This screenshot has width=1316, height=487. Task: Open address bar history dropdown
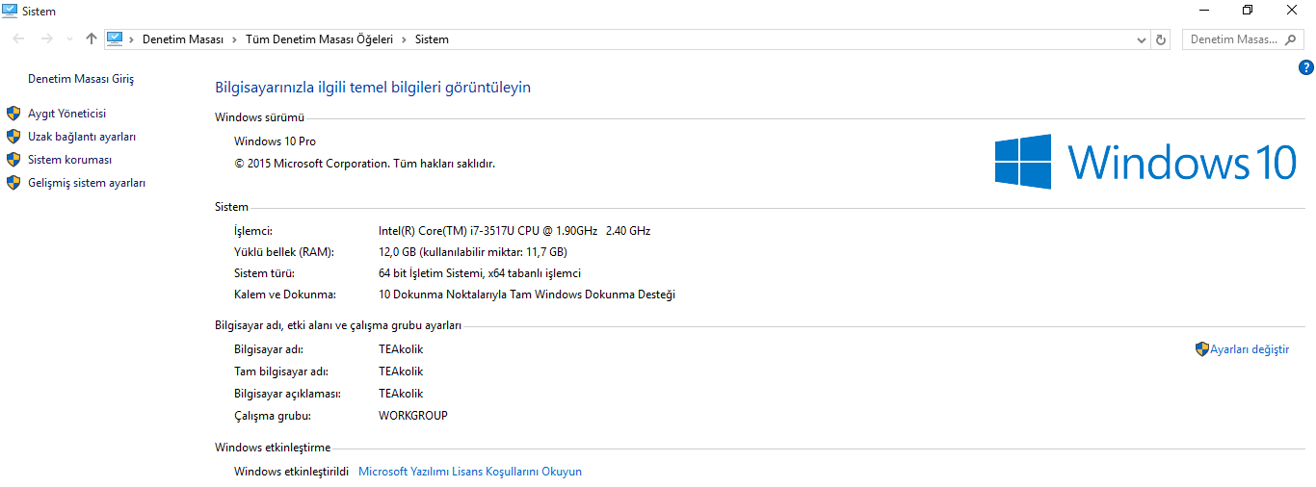[x=1142, y=39]
